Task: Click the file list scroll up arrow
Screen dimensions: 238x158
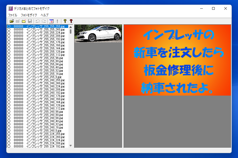Action: tap(71, 27)
